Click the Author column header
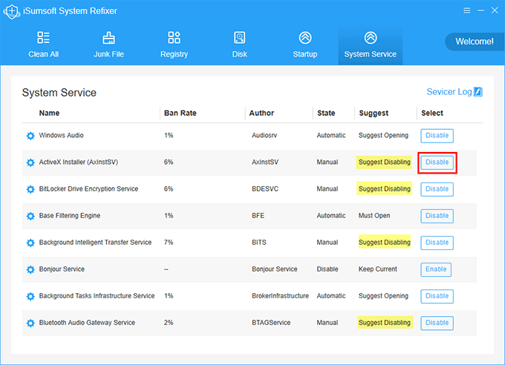 coord(261,113)
